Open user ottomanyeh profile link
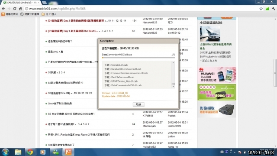Viewport: 277px width, 156px height. pos(149,126)
